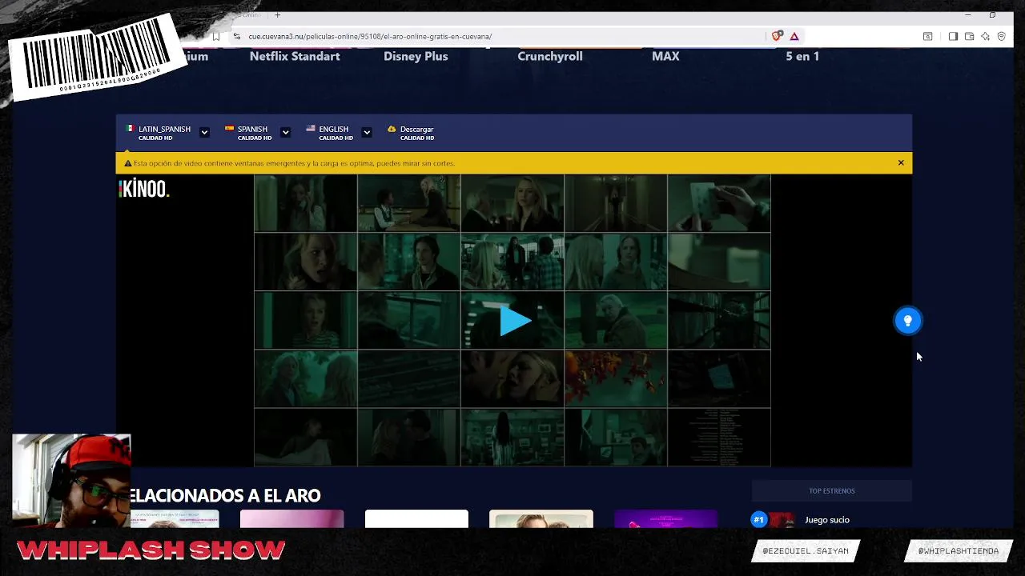Open the Brave Wallet icon

click(969, 36)
